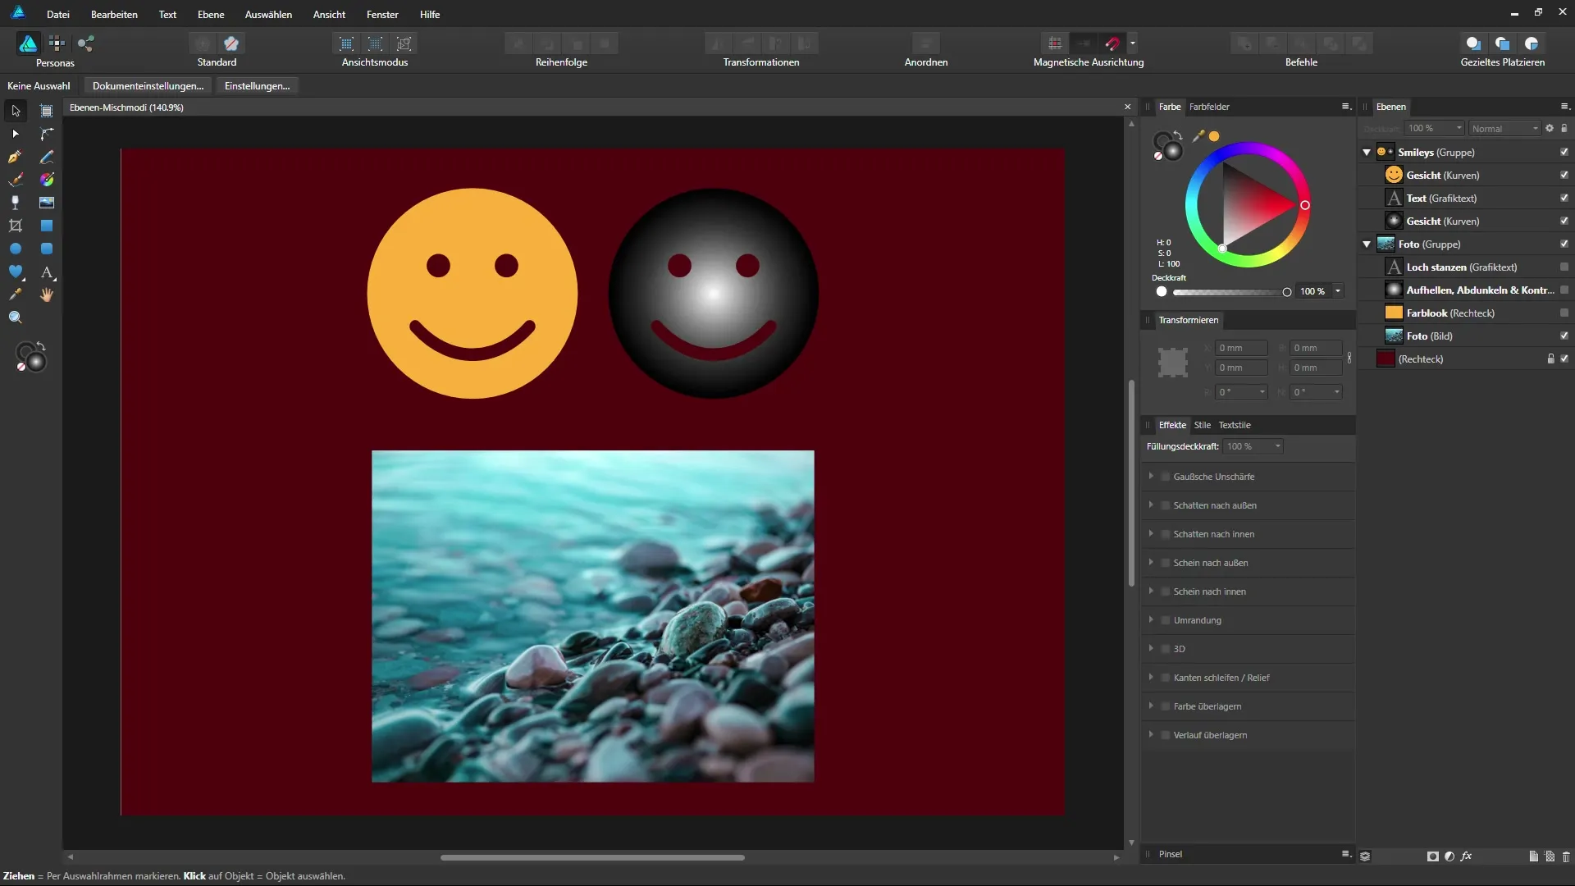
Task: Select the Fill gradient tool
Action: 47,180
